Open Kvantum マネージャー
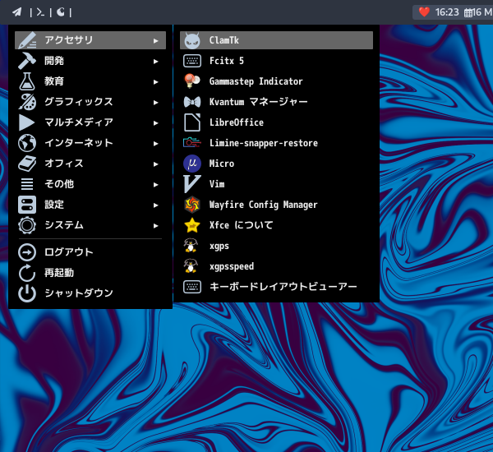493x452 pixels. point(276,102)
